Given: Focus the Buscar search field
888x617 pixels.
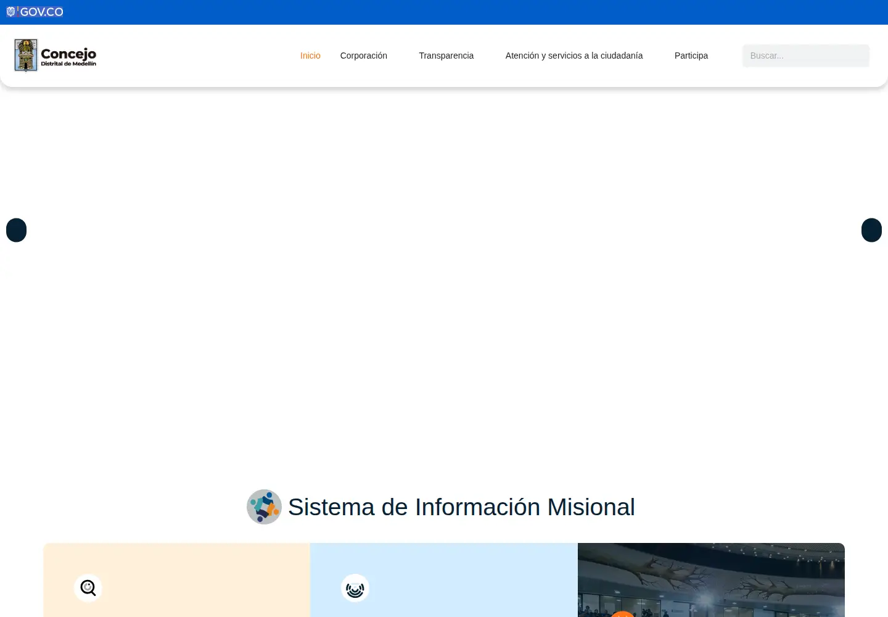Looking at the screenshot, I should pyautogui.click(x=806, y=56).
